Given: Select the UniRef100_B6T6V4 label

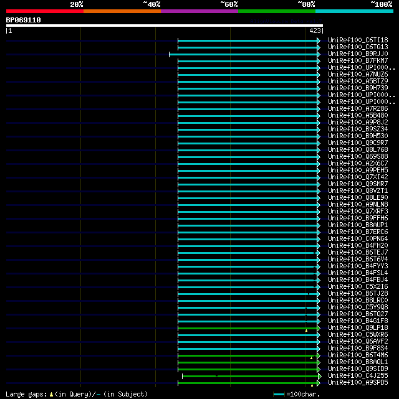Looking at the screenshot, I should 358,260.
